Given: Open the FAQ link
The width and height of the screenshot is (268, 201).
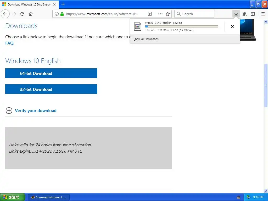Looking at the screenshot, I should pyautogui.click(x=9, y=43).
